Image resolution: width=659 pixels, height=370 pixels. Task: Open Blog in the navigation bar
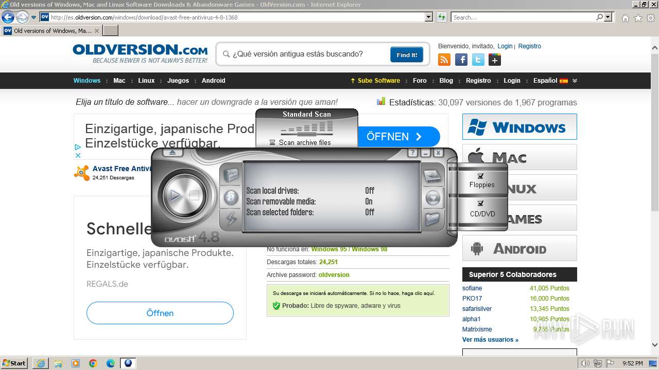[446, 81]
